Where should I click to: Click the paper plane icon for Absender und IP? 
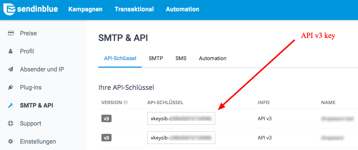11,69
